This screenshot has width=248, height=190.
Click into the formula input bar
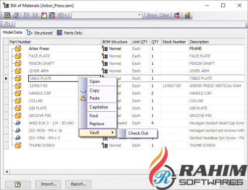[130, 24]
